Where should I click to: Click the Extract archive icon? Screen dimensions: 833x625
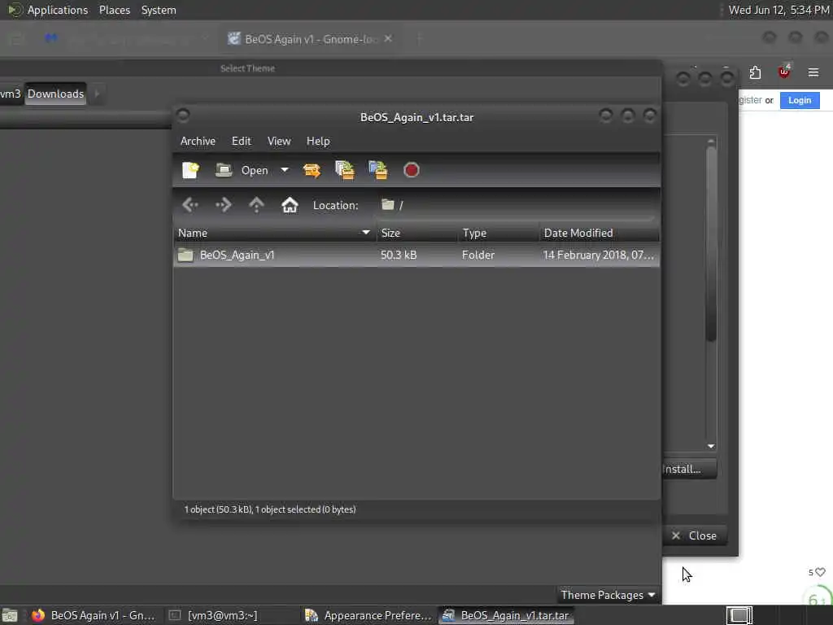click(312, 170)
